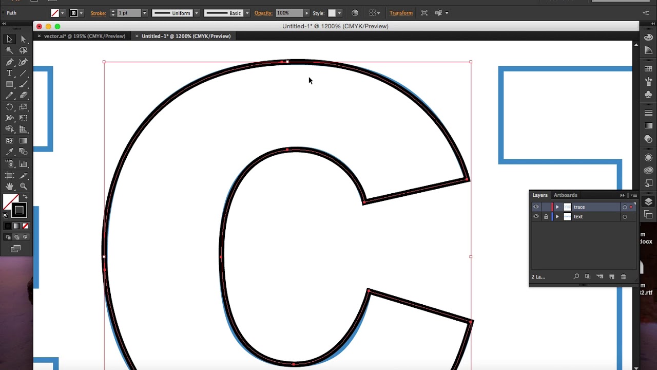
Task: Open the Layers panel flyout menu
Action: (x=634, y=195)
